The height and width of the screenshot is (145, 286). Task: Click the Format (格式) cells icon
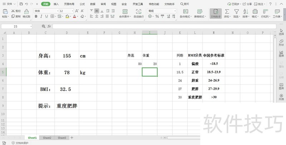[x=255, y=12]
